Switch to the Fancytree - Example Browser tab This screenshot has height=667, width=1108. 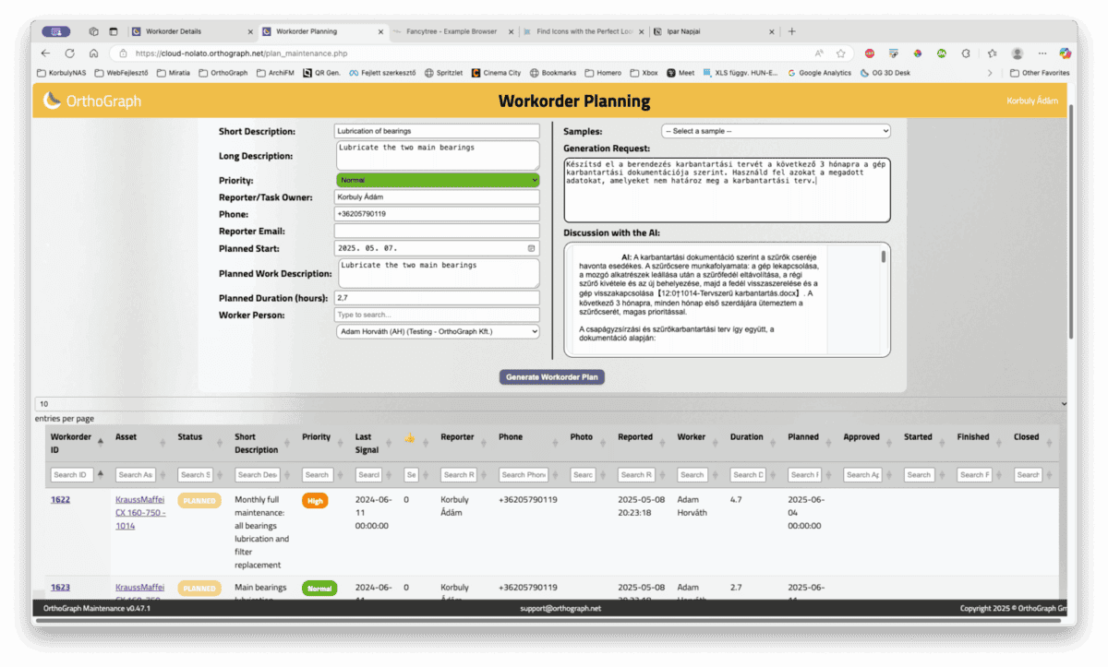452,31
